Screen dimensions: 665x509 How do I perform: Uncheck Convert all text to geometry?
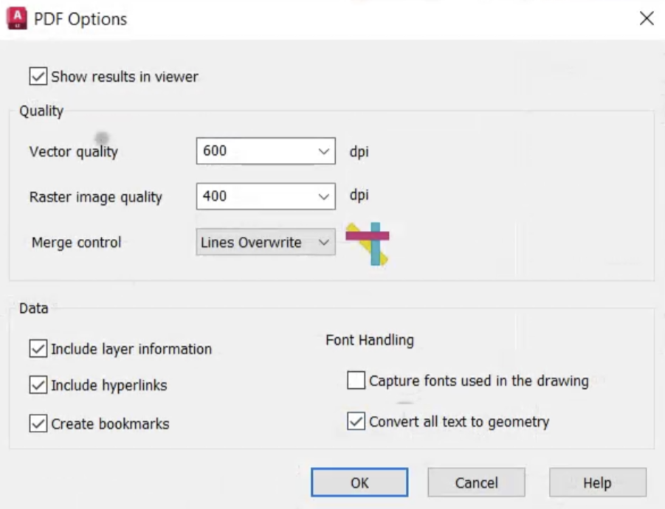tap(356, 422)
